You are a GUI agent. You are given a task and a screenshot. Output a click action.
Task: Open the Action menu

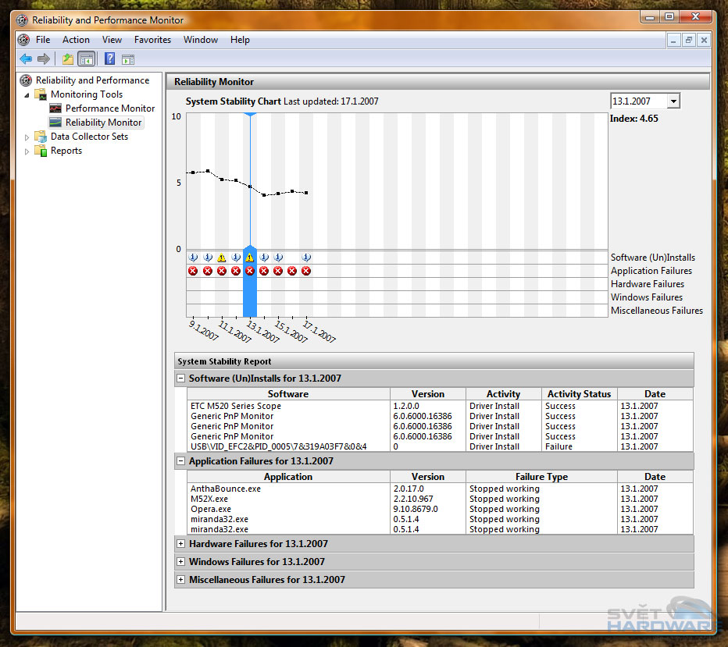[76, 40]
